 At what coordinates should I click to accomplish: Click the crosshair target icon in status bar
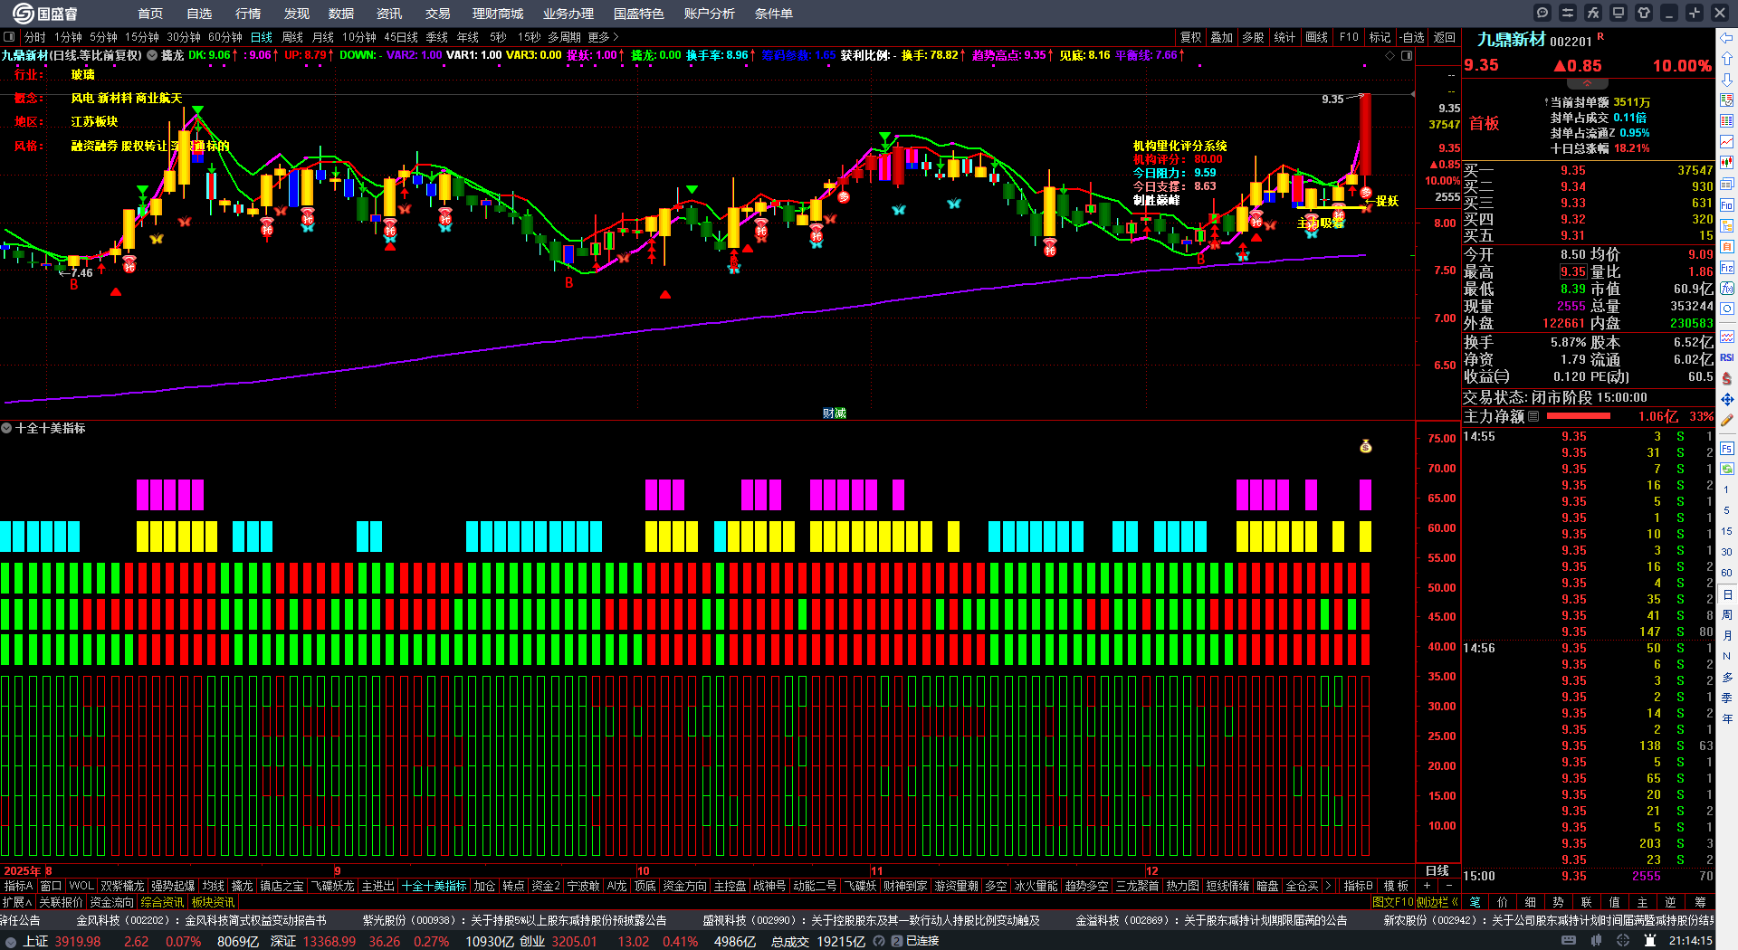pos(1623,941)
